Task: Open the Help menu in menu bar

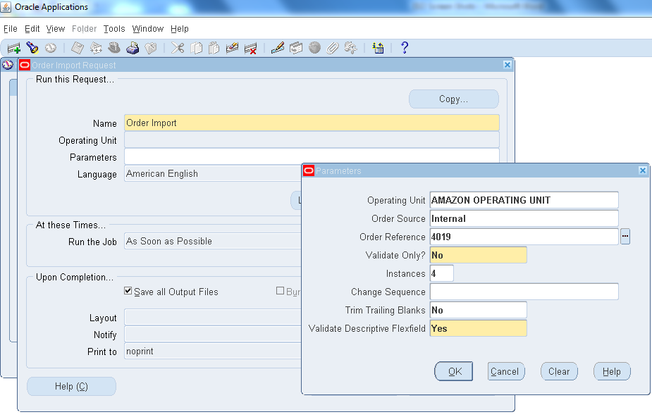Action: (x=179, y=29)
